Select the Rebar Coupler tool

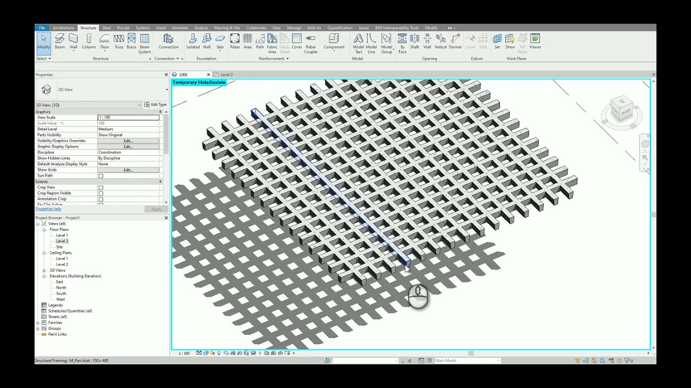click(x=311, y=44)
